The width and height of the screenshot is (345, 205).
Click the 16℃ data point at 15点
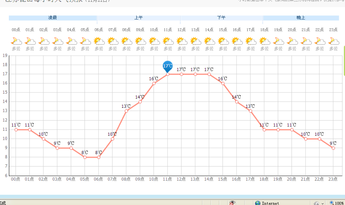coord(223,83)
